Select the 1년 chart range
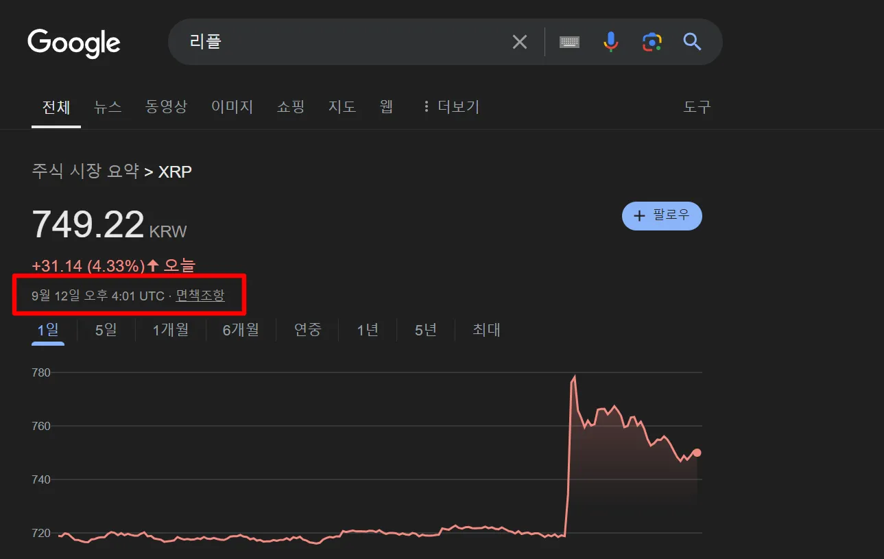 click(368, 330)
